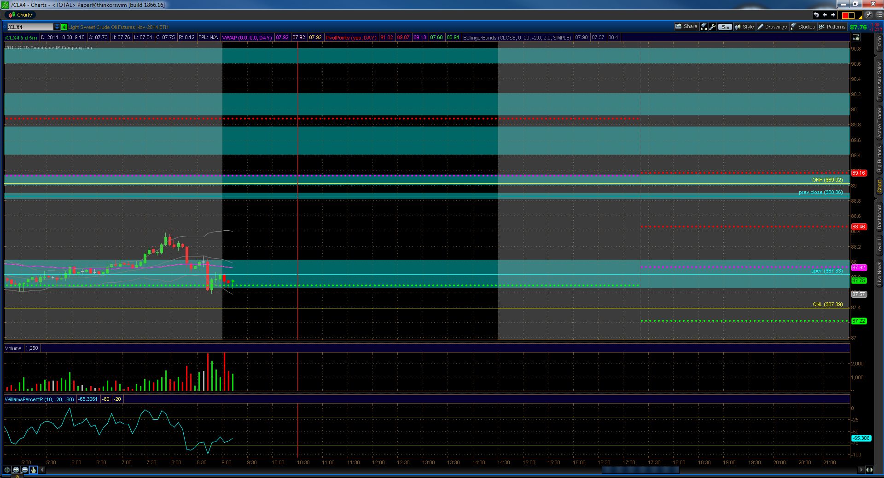This screenshot has width=884, height=478.
Task: Click the Share button label
Action: click(x=690, y=27)
